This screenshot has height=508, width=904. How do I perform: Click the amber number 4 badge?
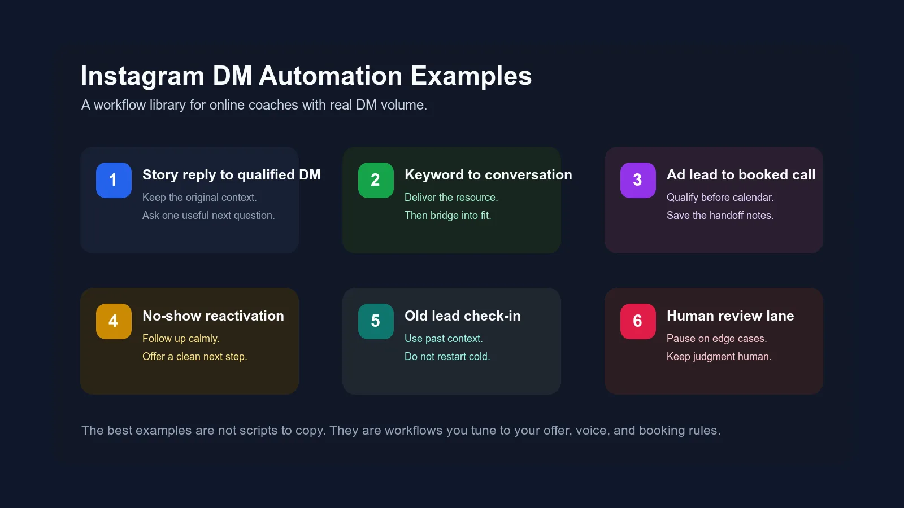coord(114,321)
